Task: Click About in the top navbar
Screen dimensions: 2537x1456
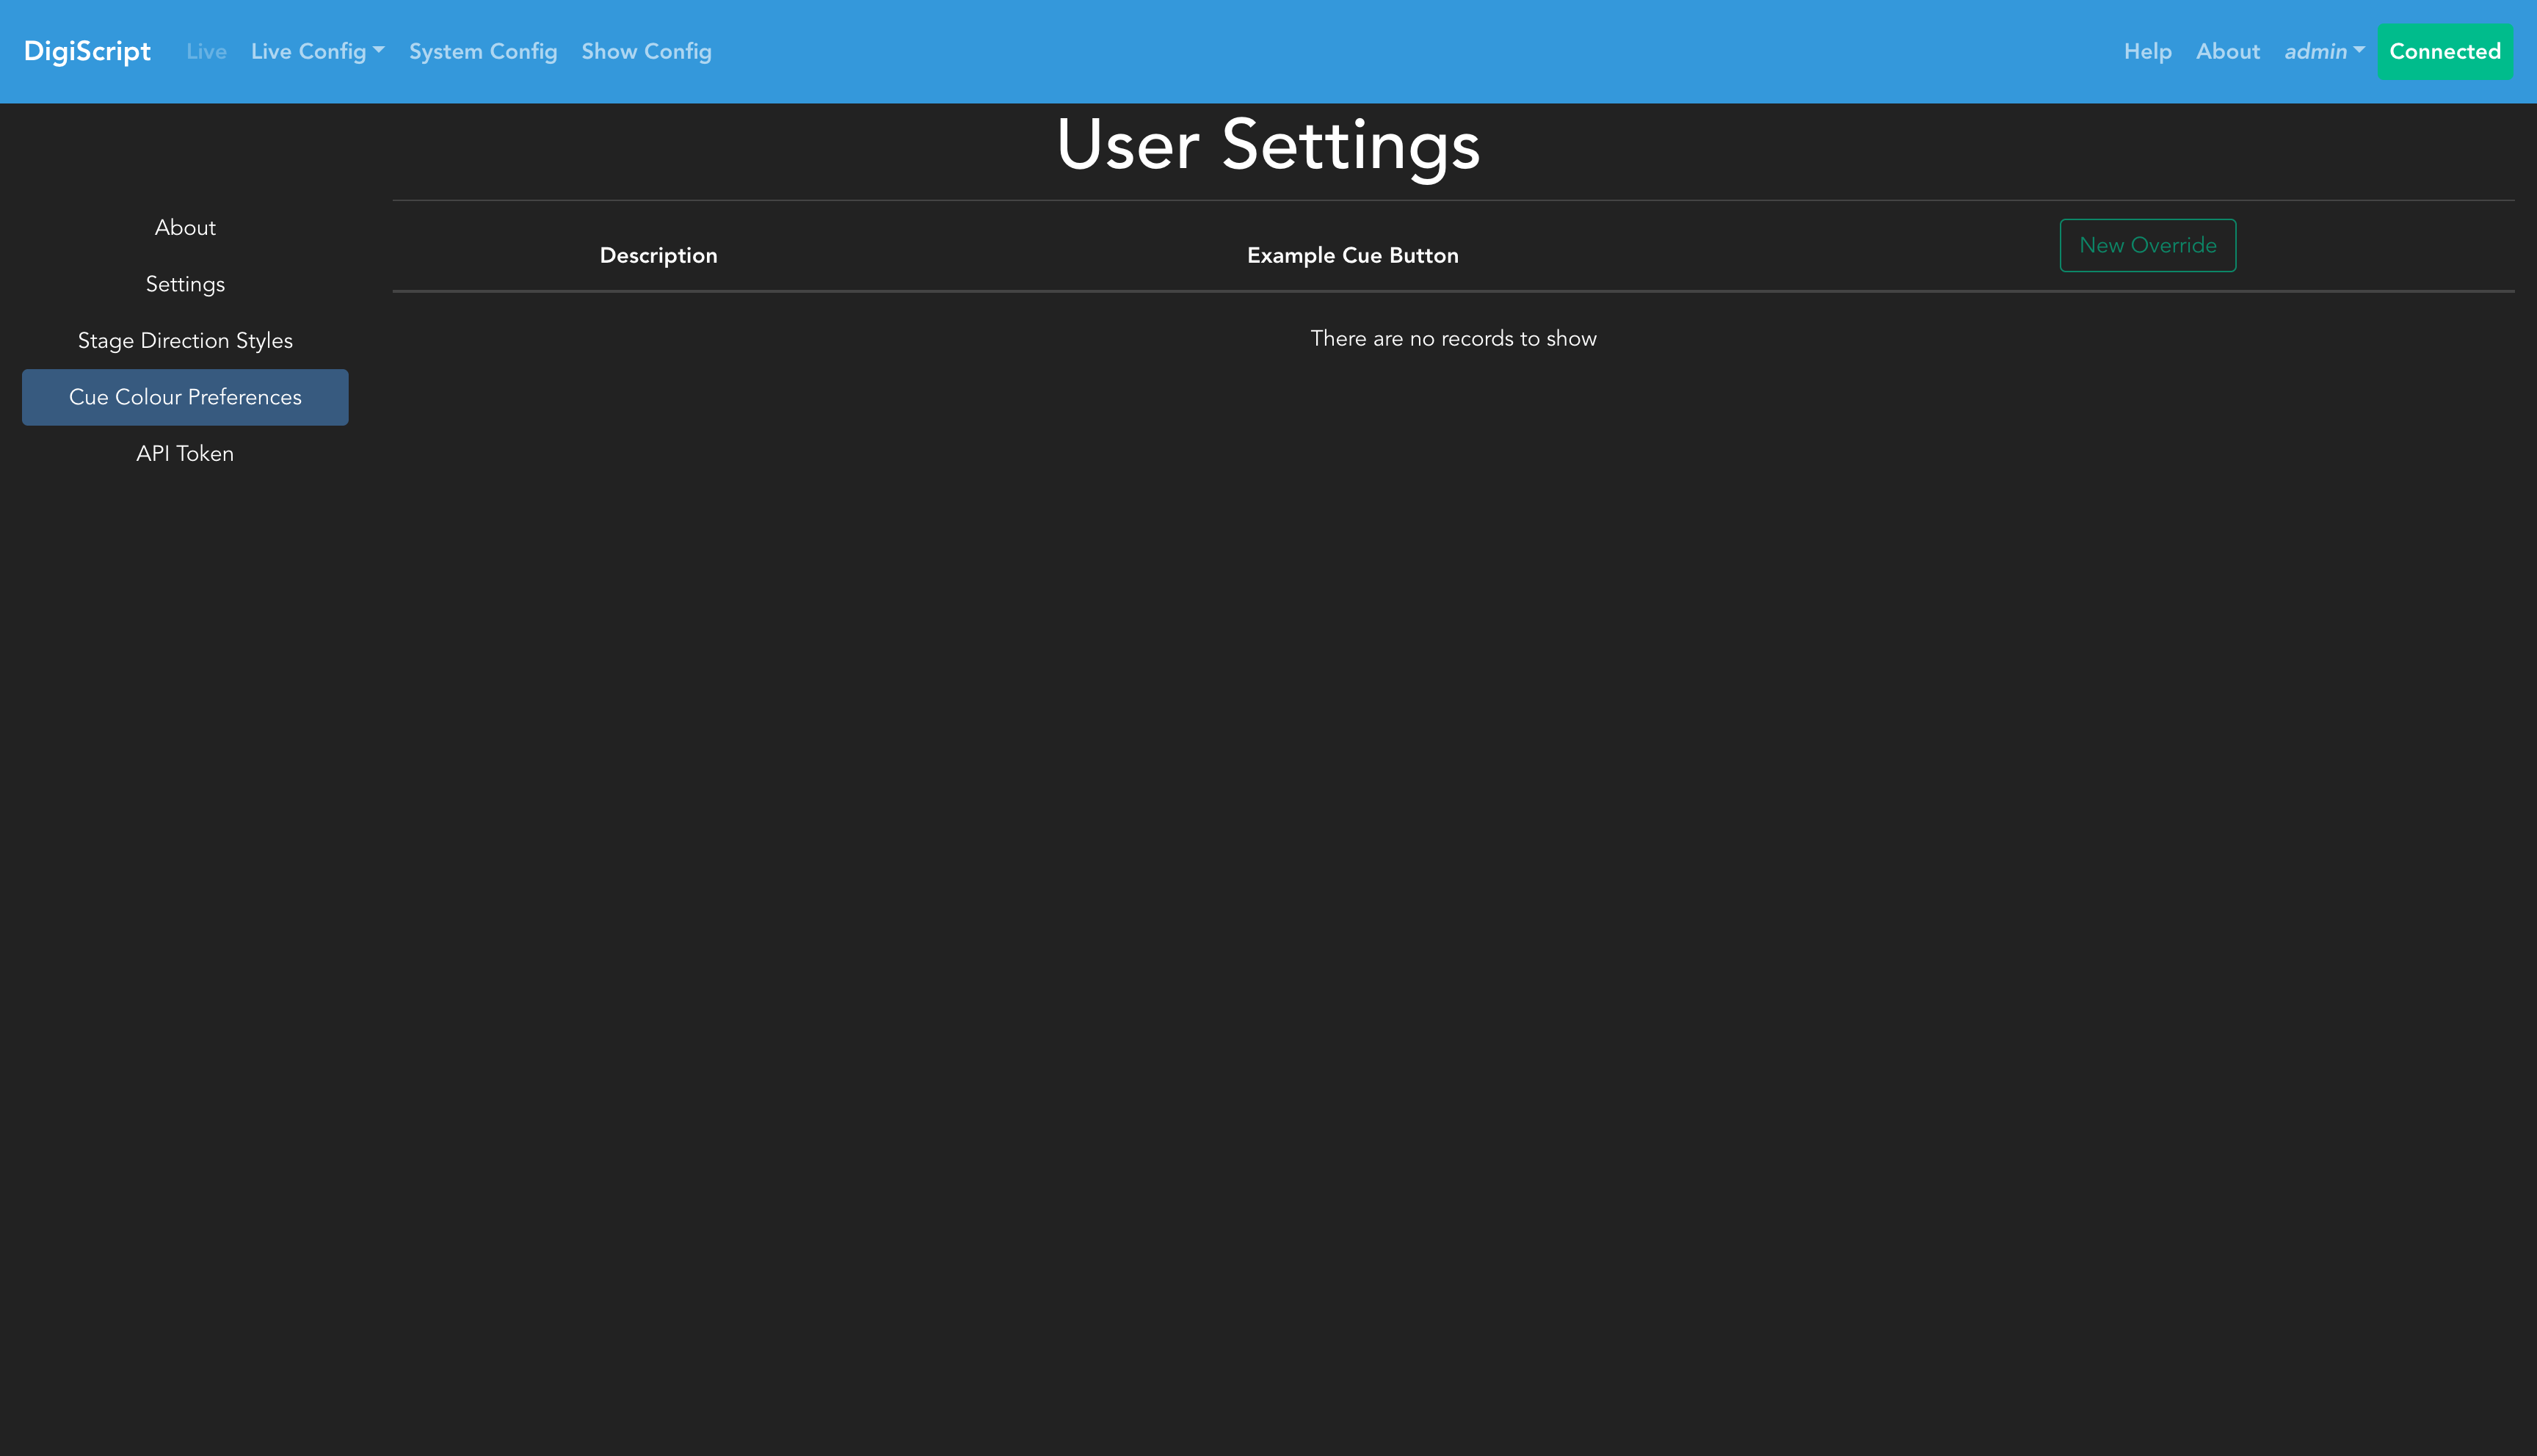Action: pyautogui.click(x=2227, y=51)
